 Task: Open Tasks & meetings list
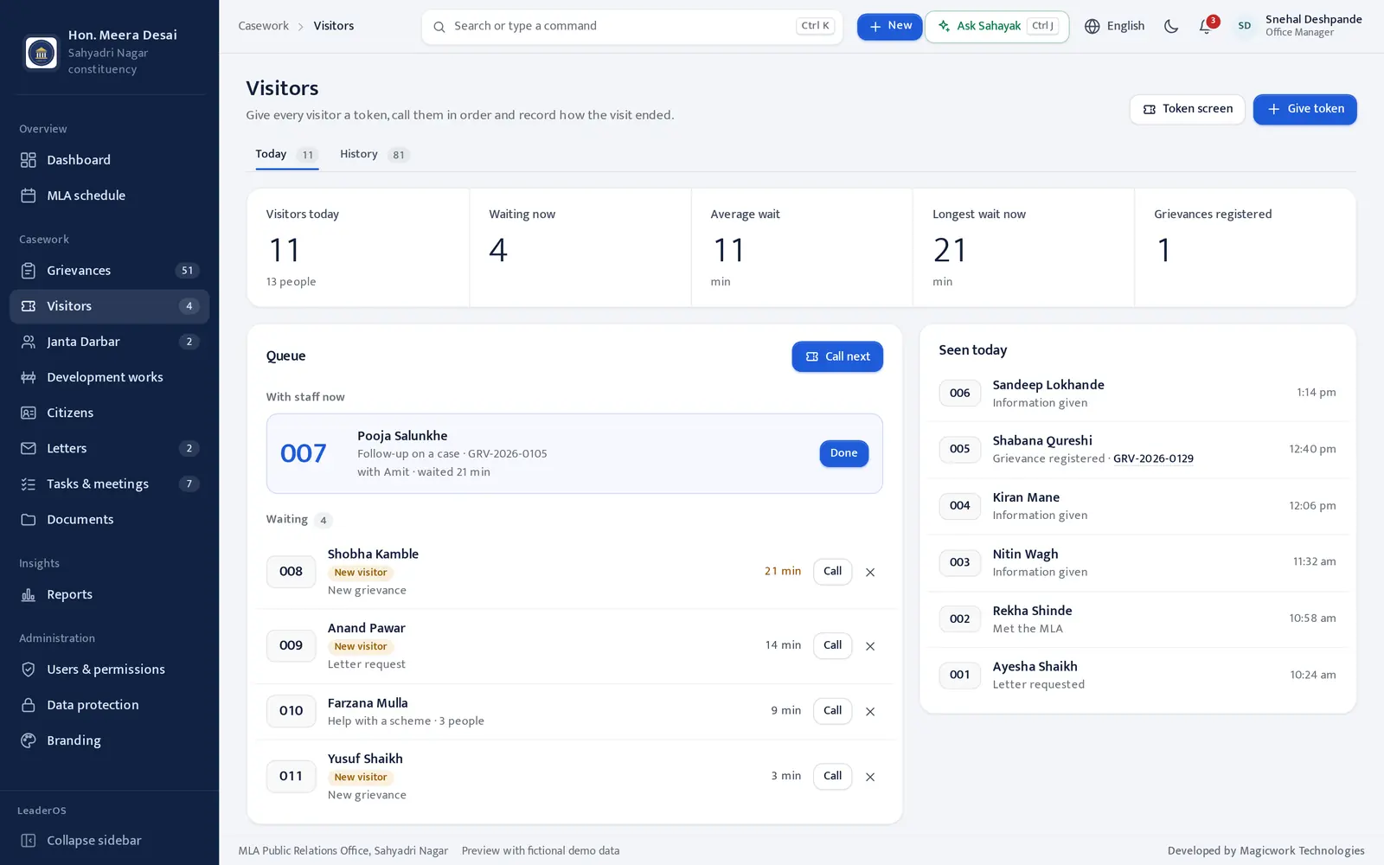[109, 484]
